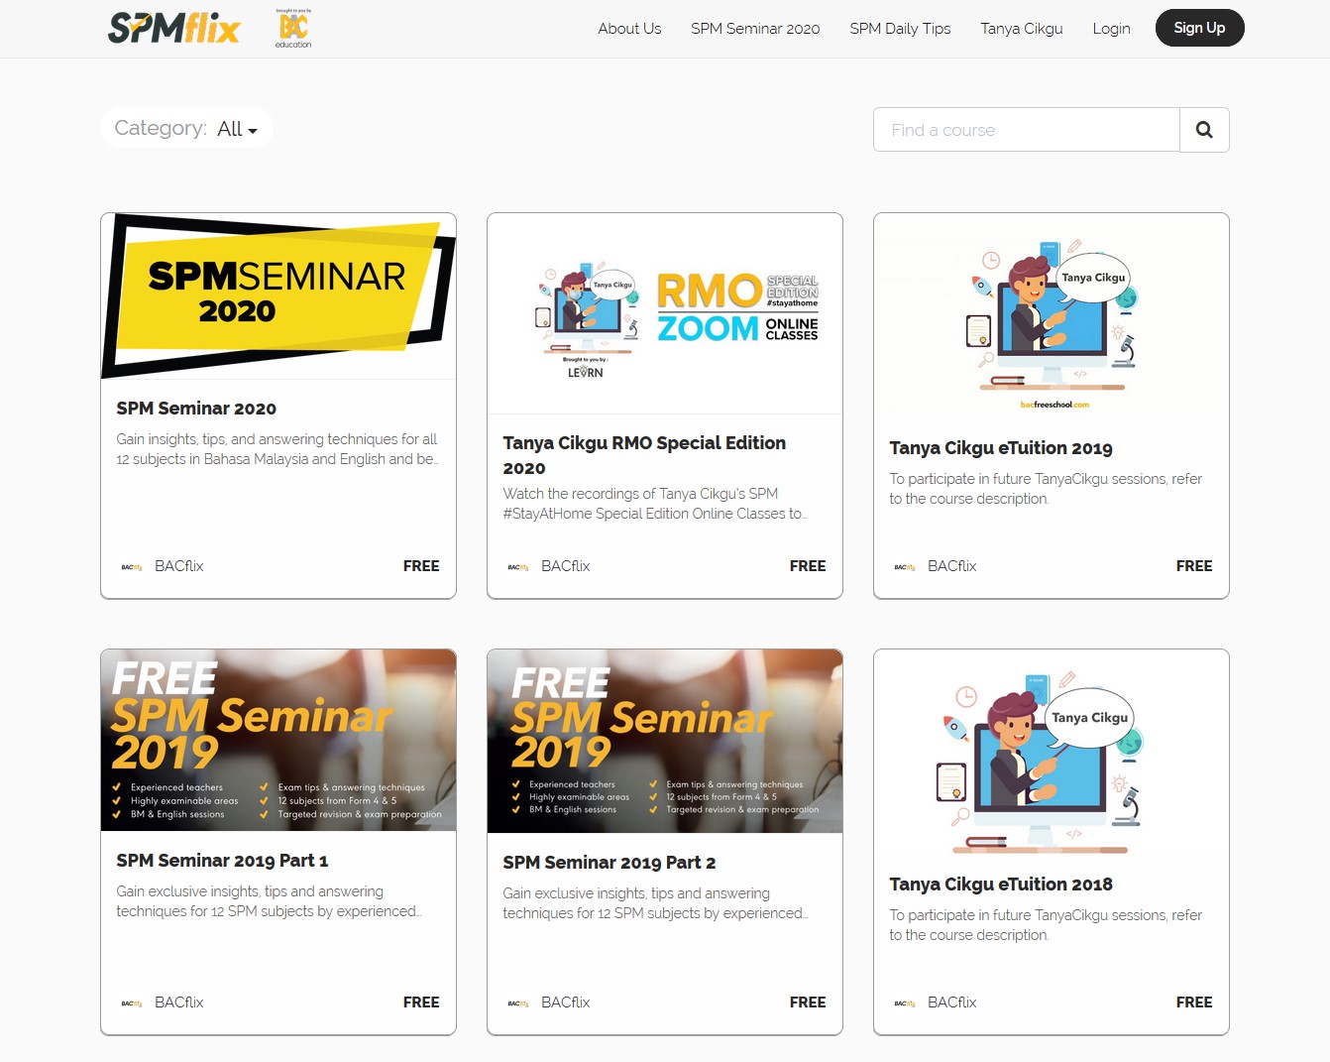Click the SPMflix logo

coord(173,28)
